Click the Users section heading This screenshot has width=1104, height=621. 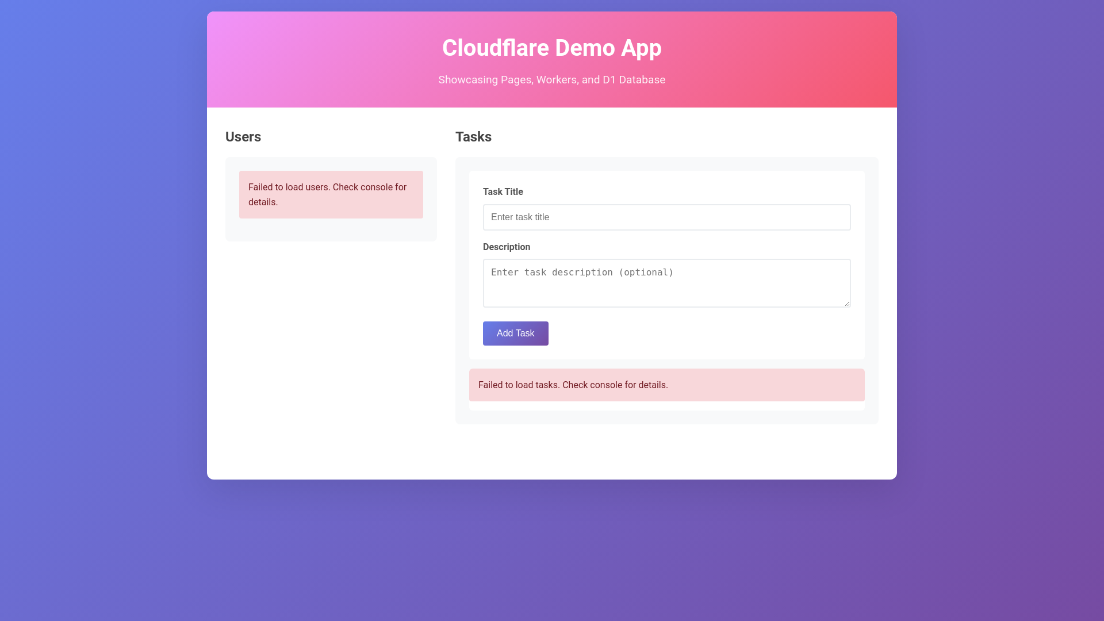coord(243,137)
